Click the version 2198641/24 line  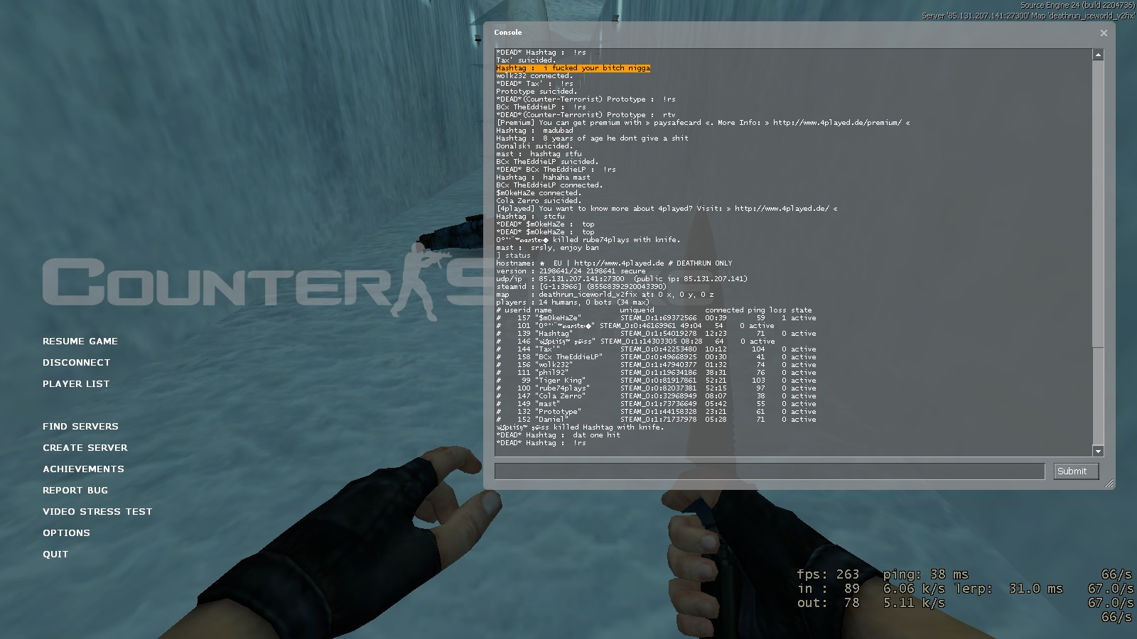(x=571, y=271)
